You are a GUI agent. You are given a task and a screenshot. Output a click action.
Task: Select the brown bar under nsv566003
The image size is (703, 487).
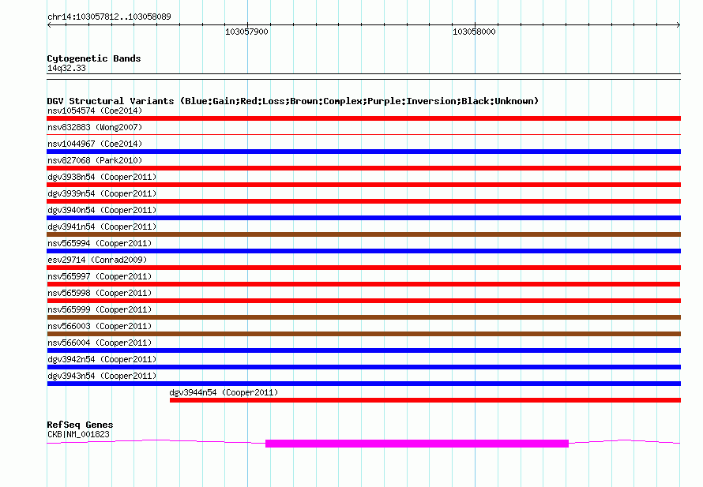tap(363, 334)
